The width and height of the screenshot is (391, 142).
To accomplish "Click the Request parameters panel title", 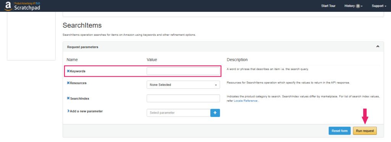I will click(82, 47).
